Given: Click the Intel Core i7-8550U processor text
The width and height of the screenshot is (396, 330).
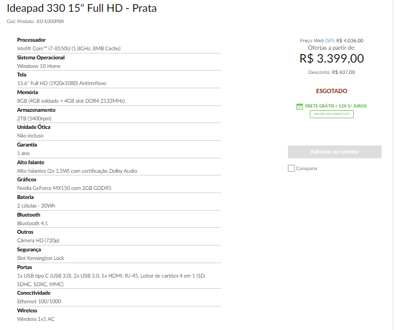Looking at the screenshot, I should tap(69, 49).
